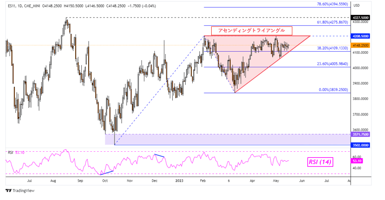
Task: Click the Dec time axis label
Action: pyautogui.click(x=154, y=181)
